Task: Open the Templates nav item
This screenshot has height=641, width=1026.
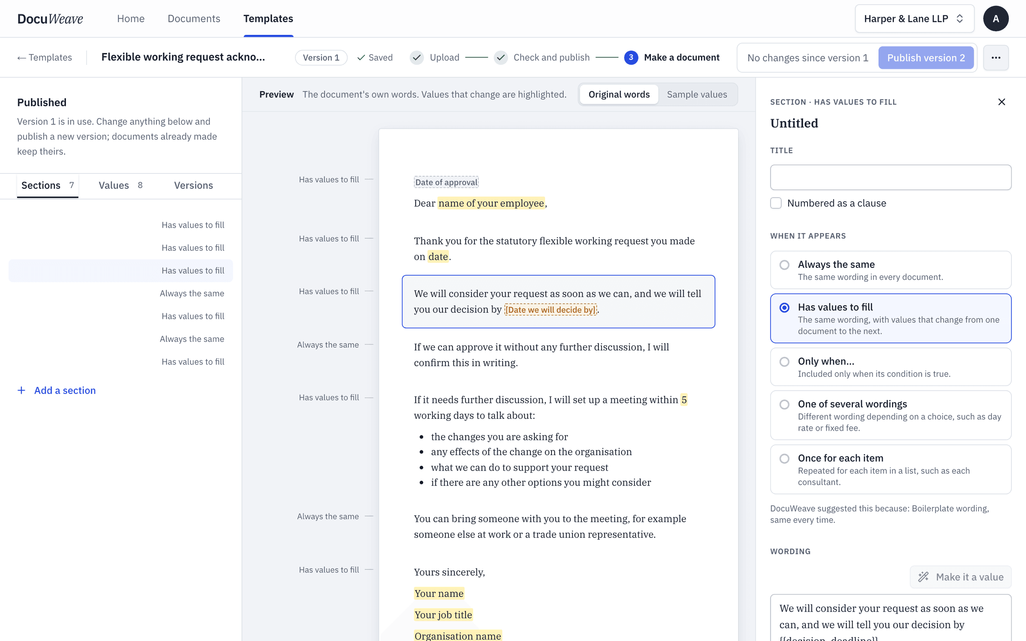Action: (268, 19)
